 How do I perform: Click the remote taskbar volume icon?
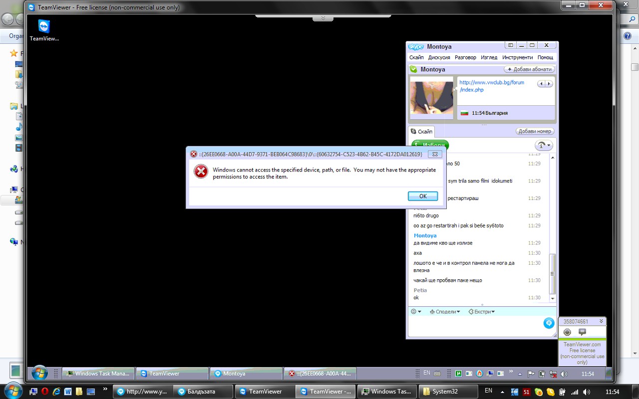564,374
